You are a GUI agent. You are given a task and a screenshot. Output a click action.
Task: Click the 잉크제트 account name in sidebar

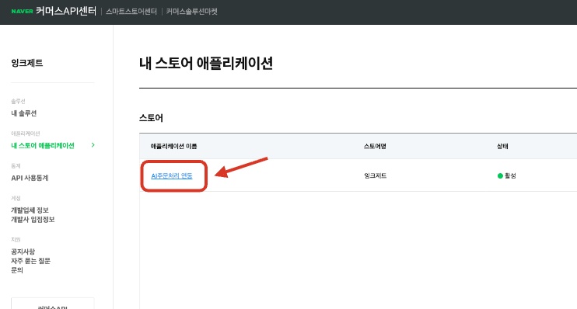tap(27, 63)
